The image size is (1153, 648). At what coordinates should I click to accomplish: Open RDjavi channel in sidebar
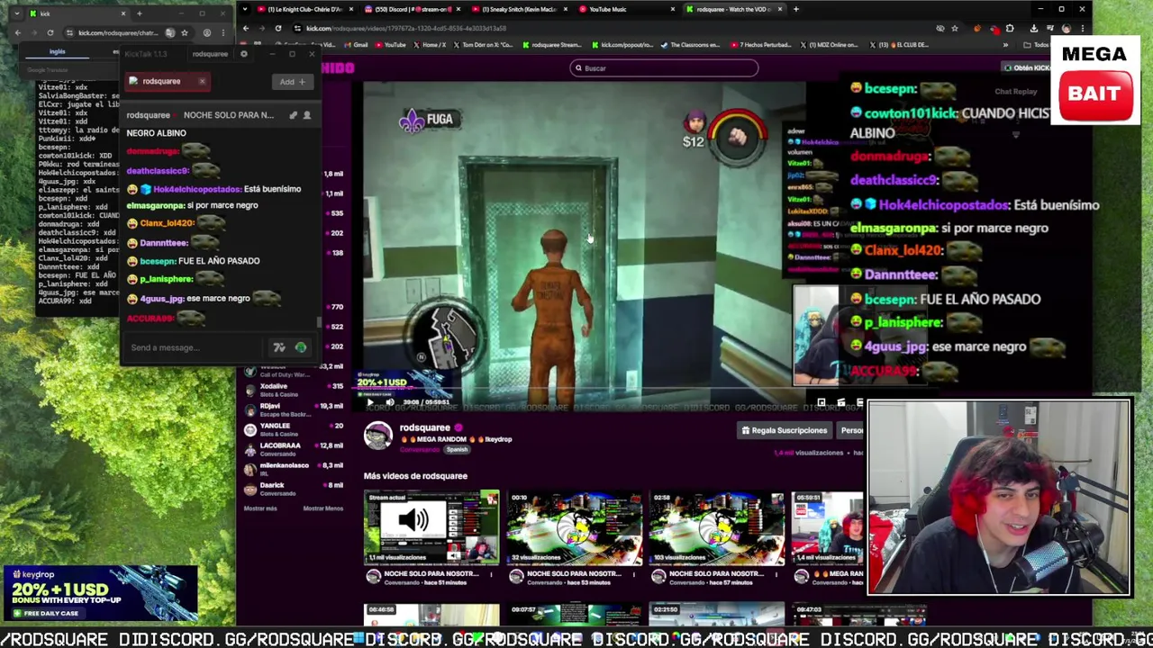point(293,409)
